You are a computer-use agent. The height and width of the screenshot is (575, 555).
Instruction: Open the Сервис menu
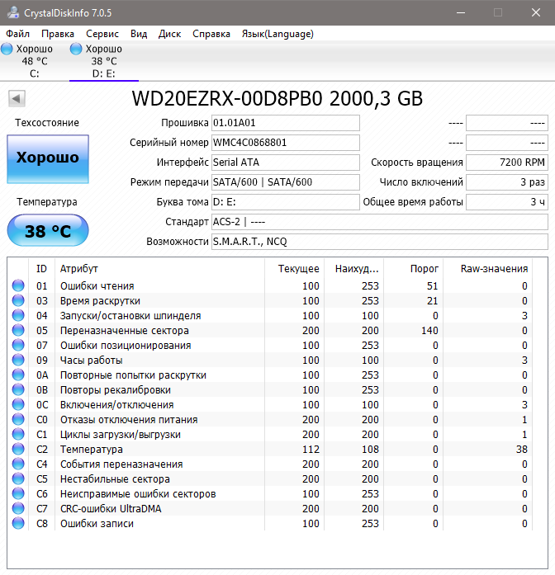pyautogui.click(x=102, y=34)
